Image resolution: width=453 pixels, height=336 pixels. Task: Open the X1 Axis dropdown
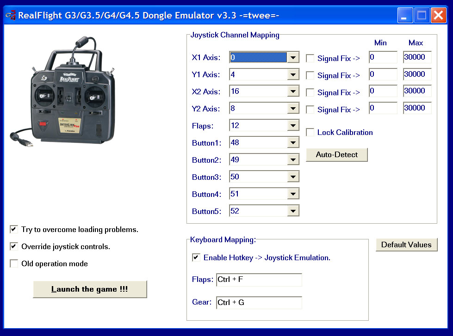tap(293, 57)
